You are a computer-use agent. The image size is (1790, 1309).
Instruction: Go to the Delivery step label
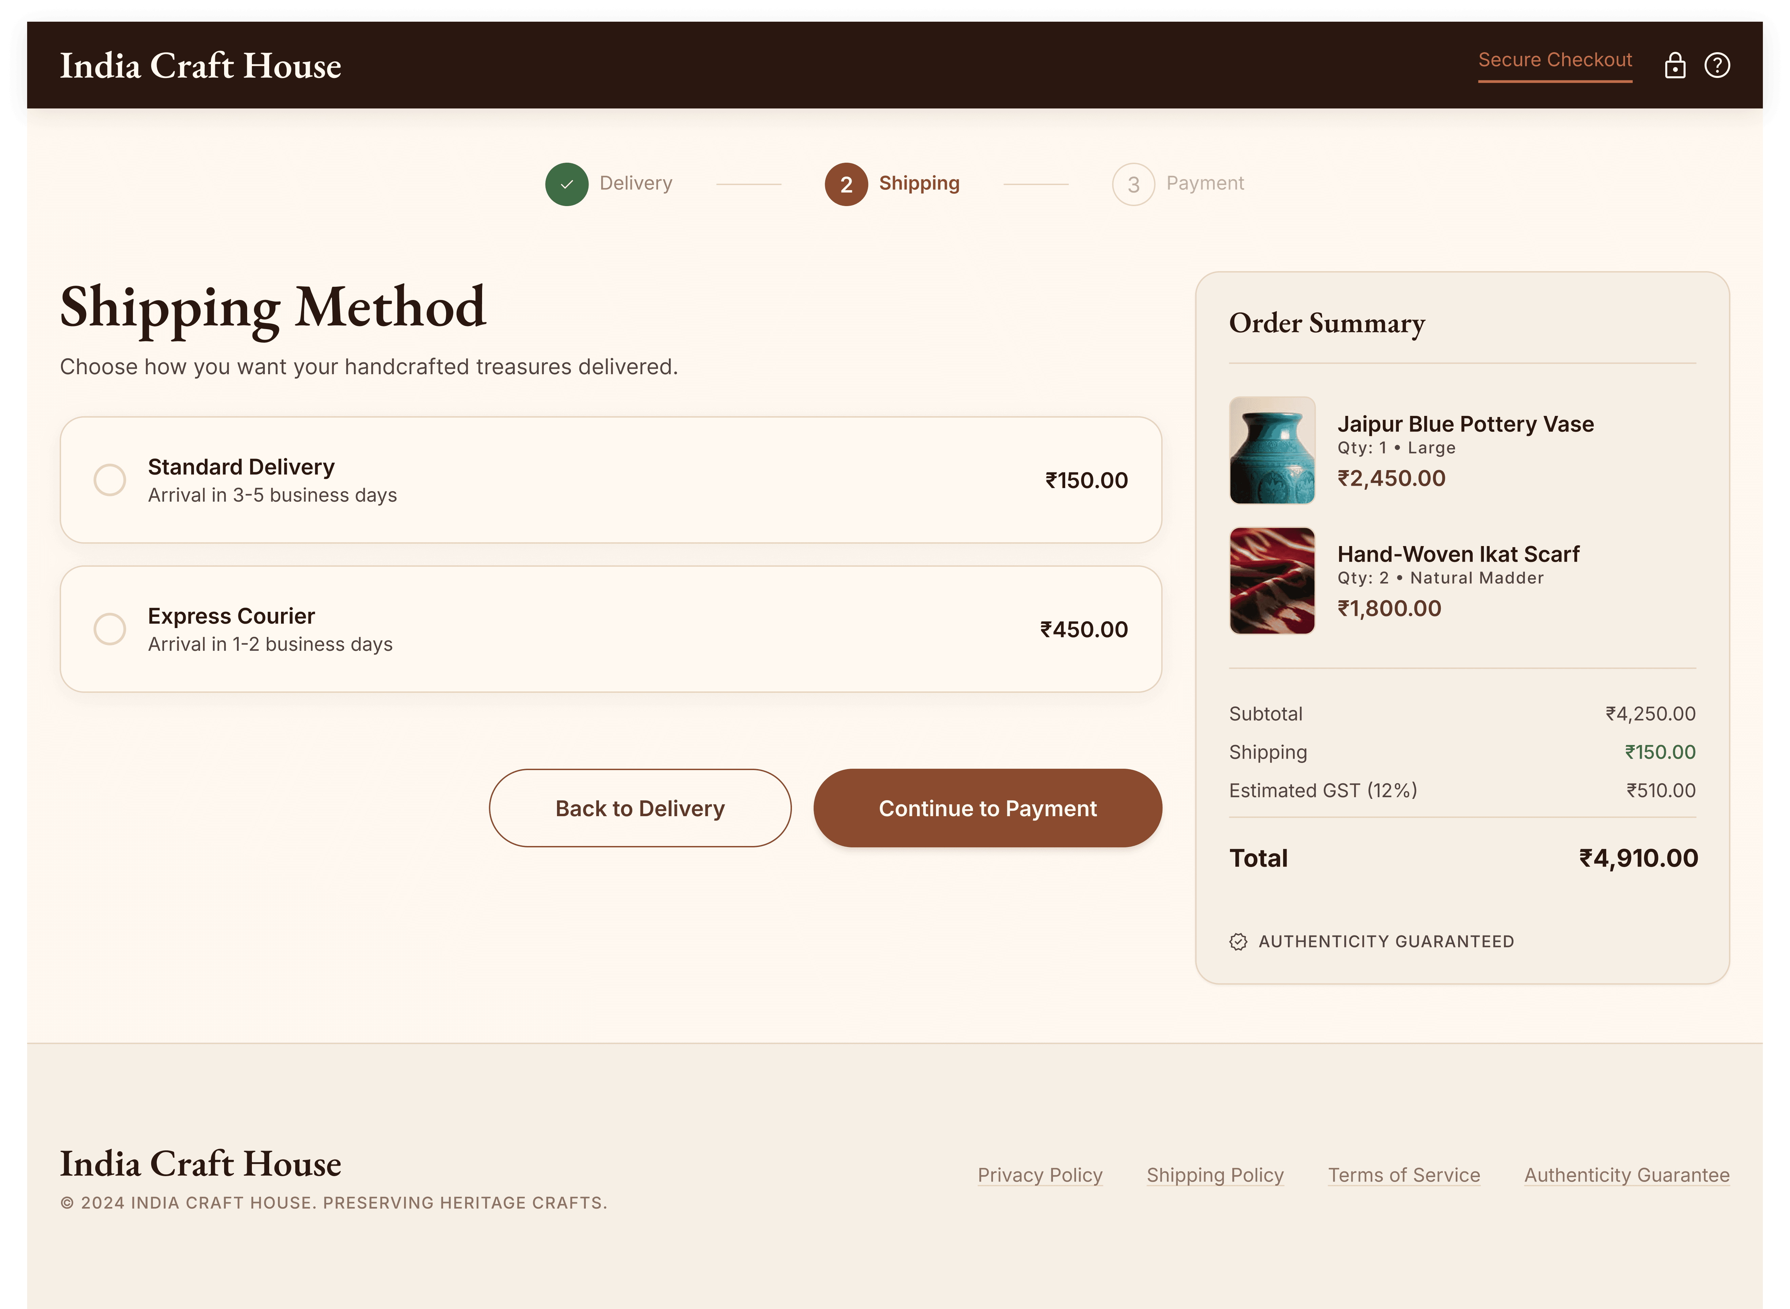[636, 183]
